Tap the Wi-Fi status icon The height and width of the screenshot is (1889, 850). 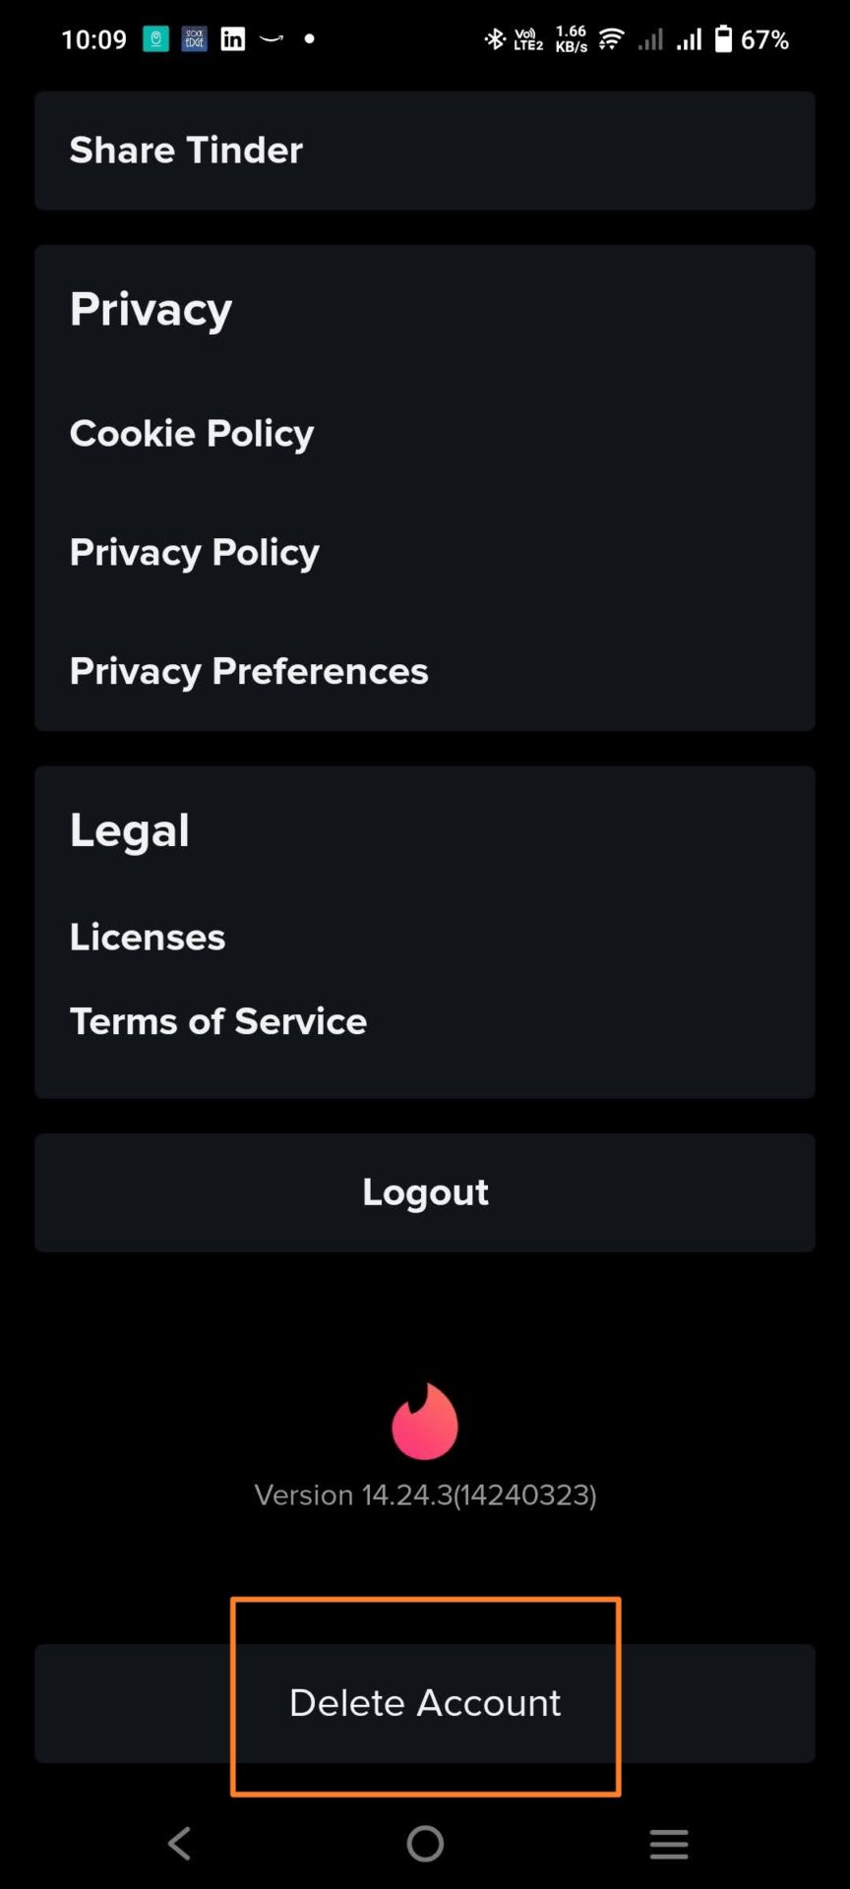click(x=611, y=39)
